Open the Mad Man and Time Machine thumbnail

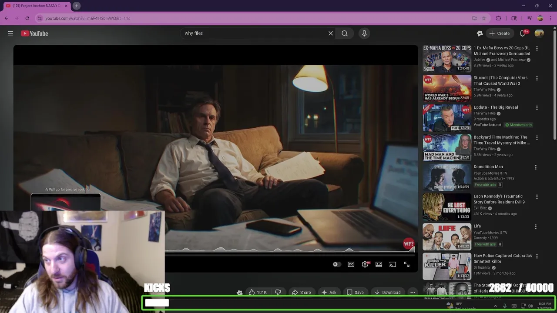coord(447,148)
